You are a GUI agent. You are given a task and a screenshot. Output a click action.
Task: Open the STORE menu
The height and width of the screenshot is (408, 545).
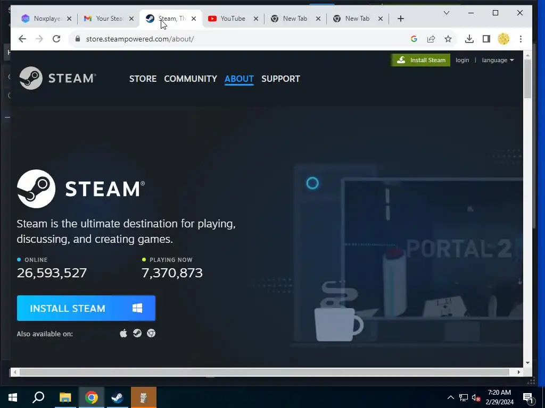143,79
